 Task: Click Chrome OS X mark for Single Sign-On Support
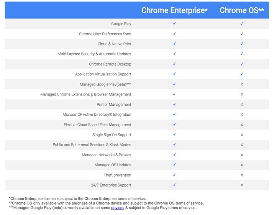tap(242, 135)
